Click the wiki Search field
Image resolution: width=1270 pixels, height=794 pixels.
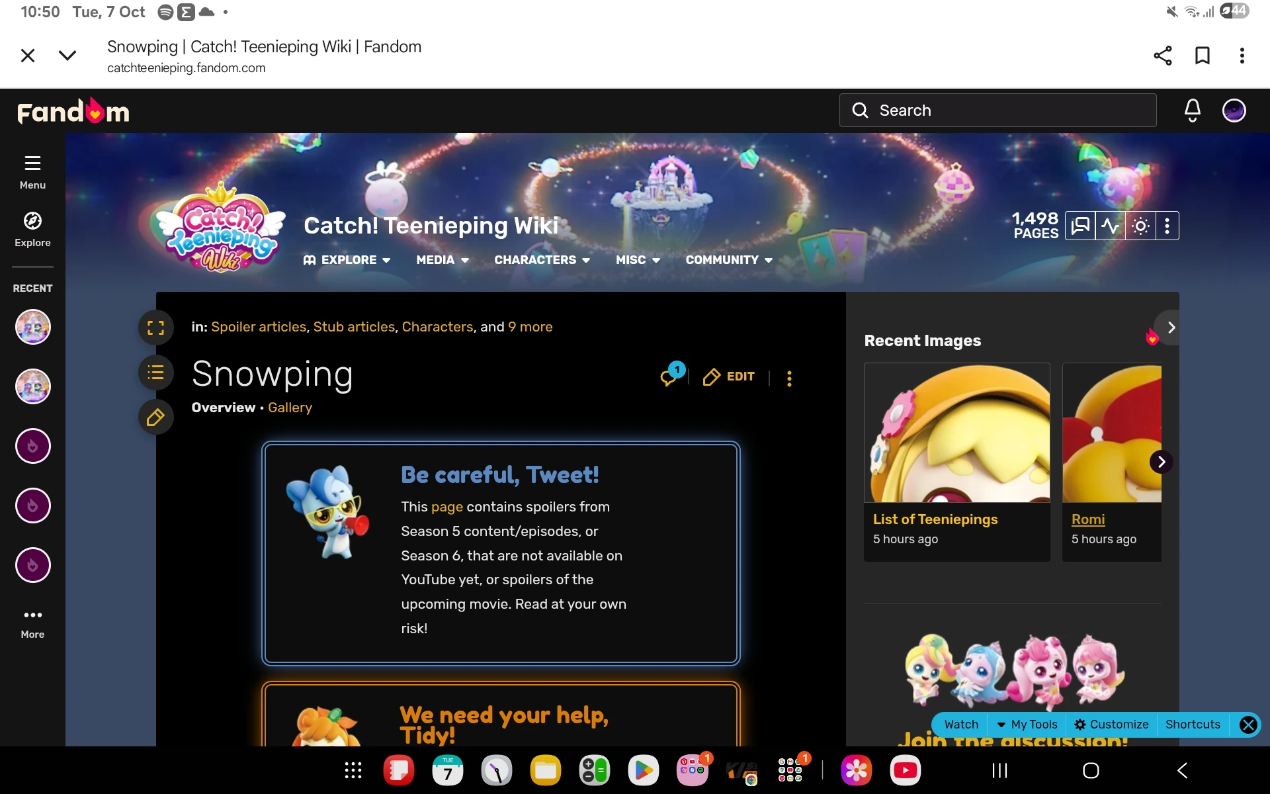(997, 110)
